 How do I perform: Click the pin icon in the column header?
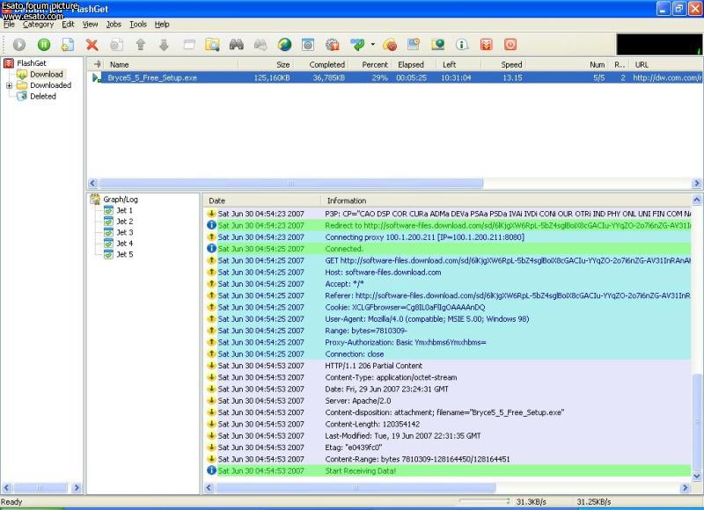(x=97, y=64)
